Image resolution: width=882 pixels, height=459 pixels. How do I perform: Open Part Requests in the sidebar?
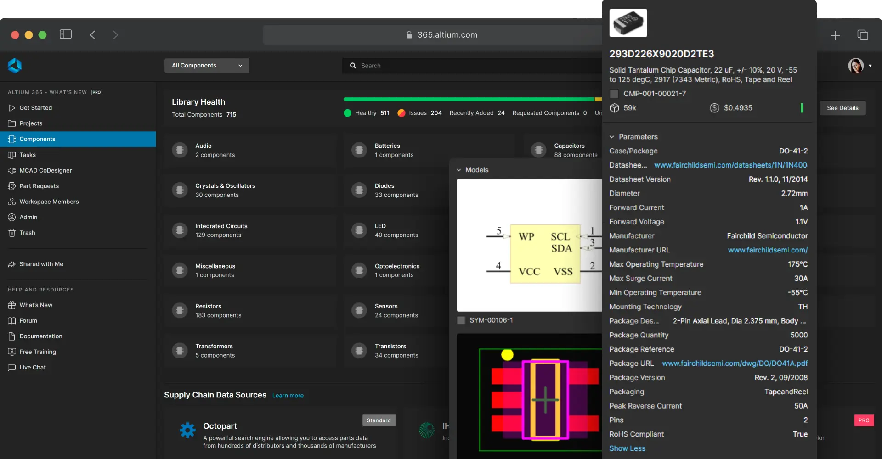point(39,186)
